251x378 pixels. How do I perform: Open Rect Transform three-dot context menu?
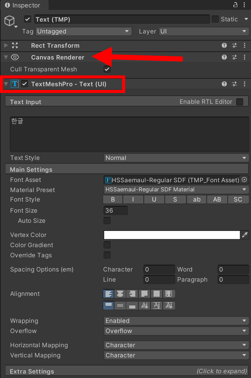pos(245,45)
